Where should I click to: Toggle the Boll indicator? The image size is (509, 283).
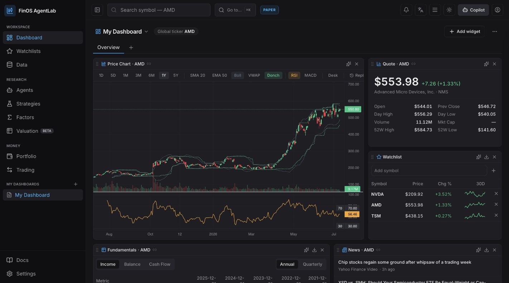[x=238, y=75]
